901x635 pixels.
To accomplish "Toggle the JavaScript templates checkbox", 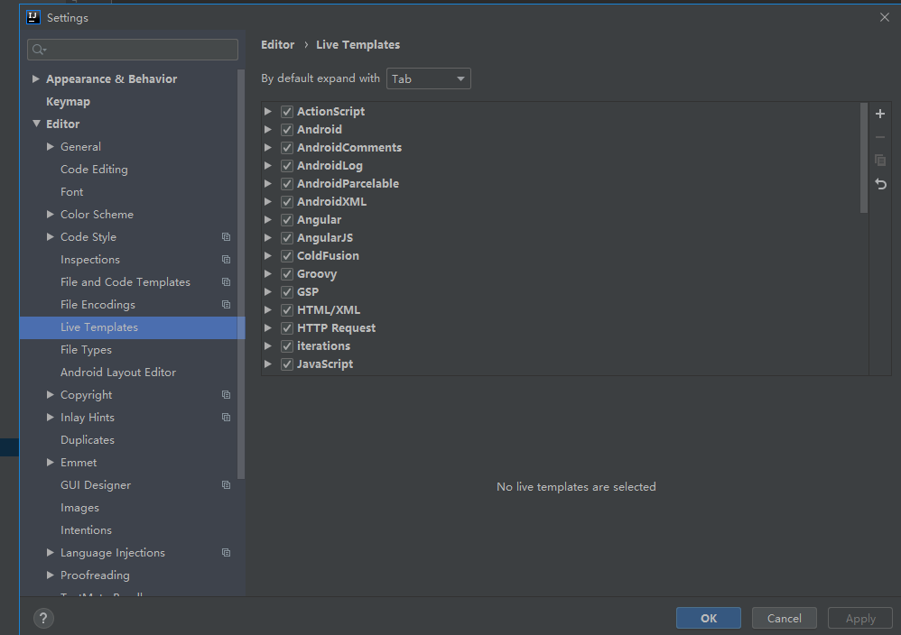I will [287, 364].
